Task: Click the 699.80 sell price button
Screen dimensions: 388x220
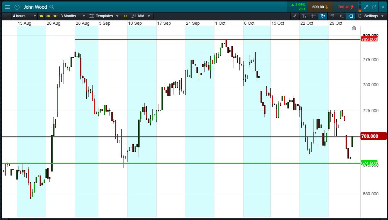Action: 320,7
